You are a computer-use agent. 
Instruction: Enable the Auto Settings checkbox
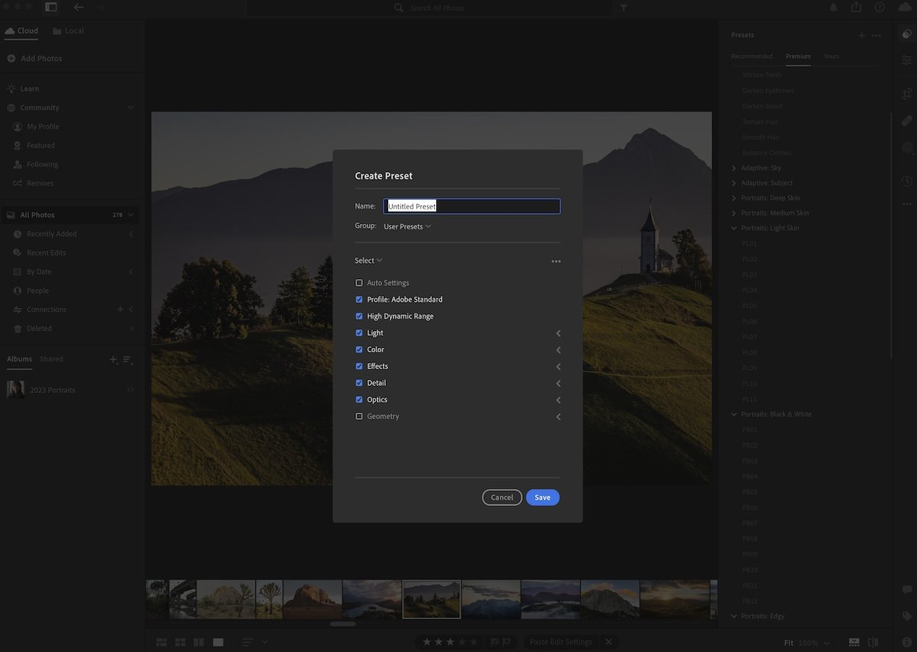pos(359,282)
